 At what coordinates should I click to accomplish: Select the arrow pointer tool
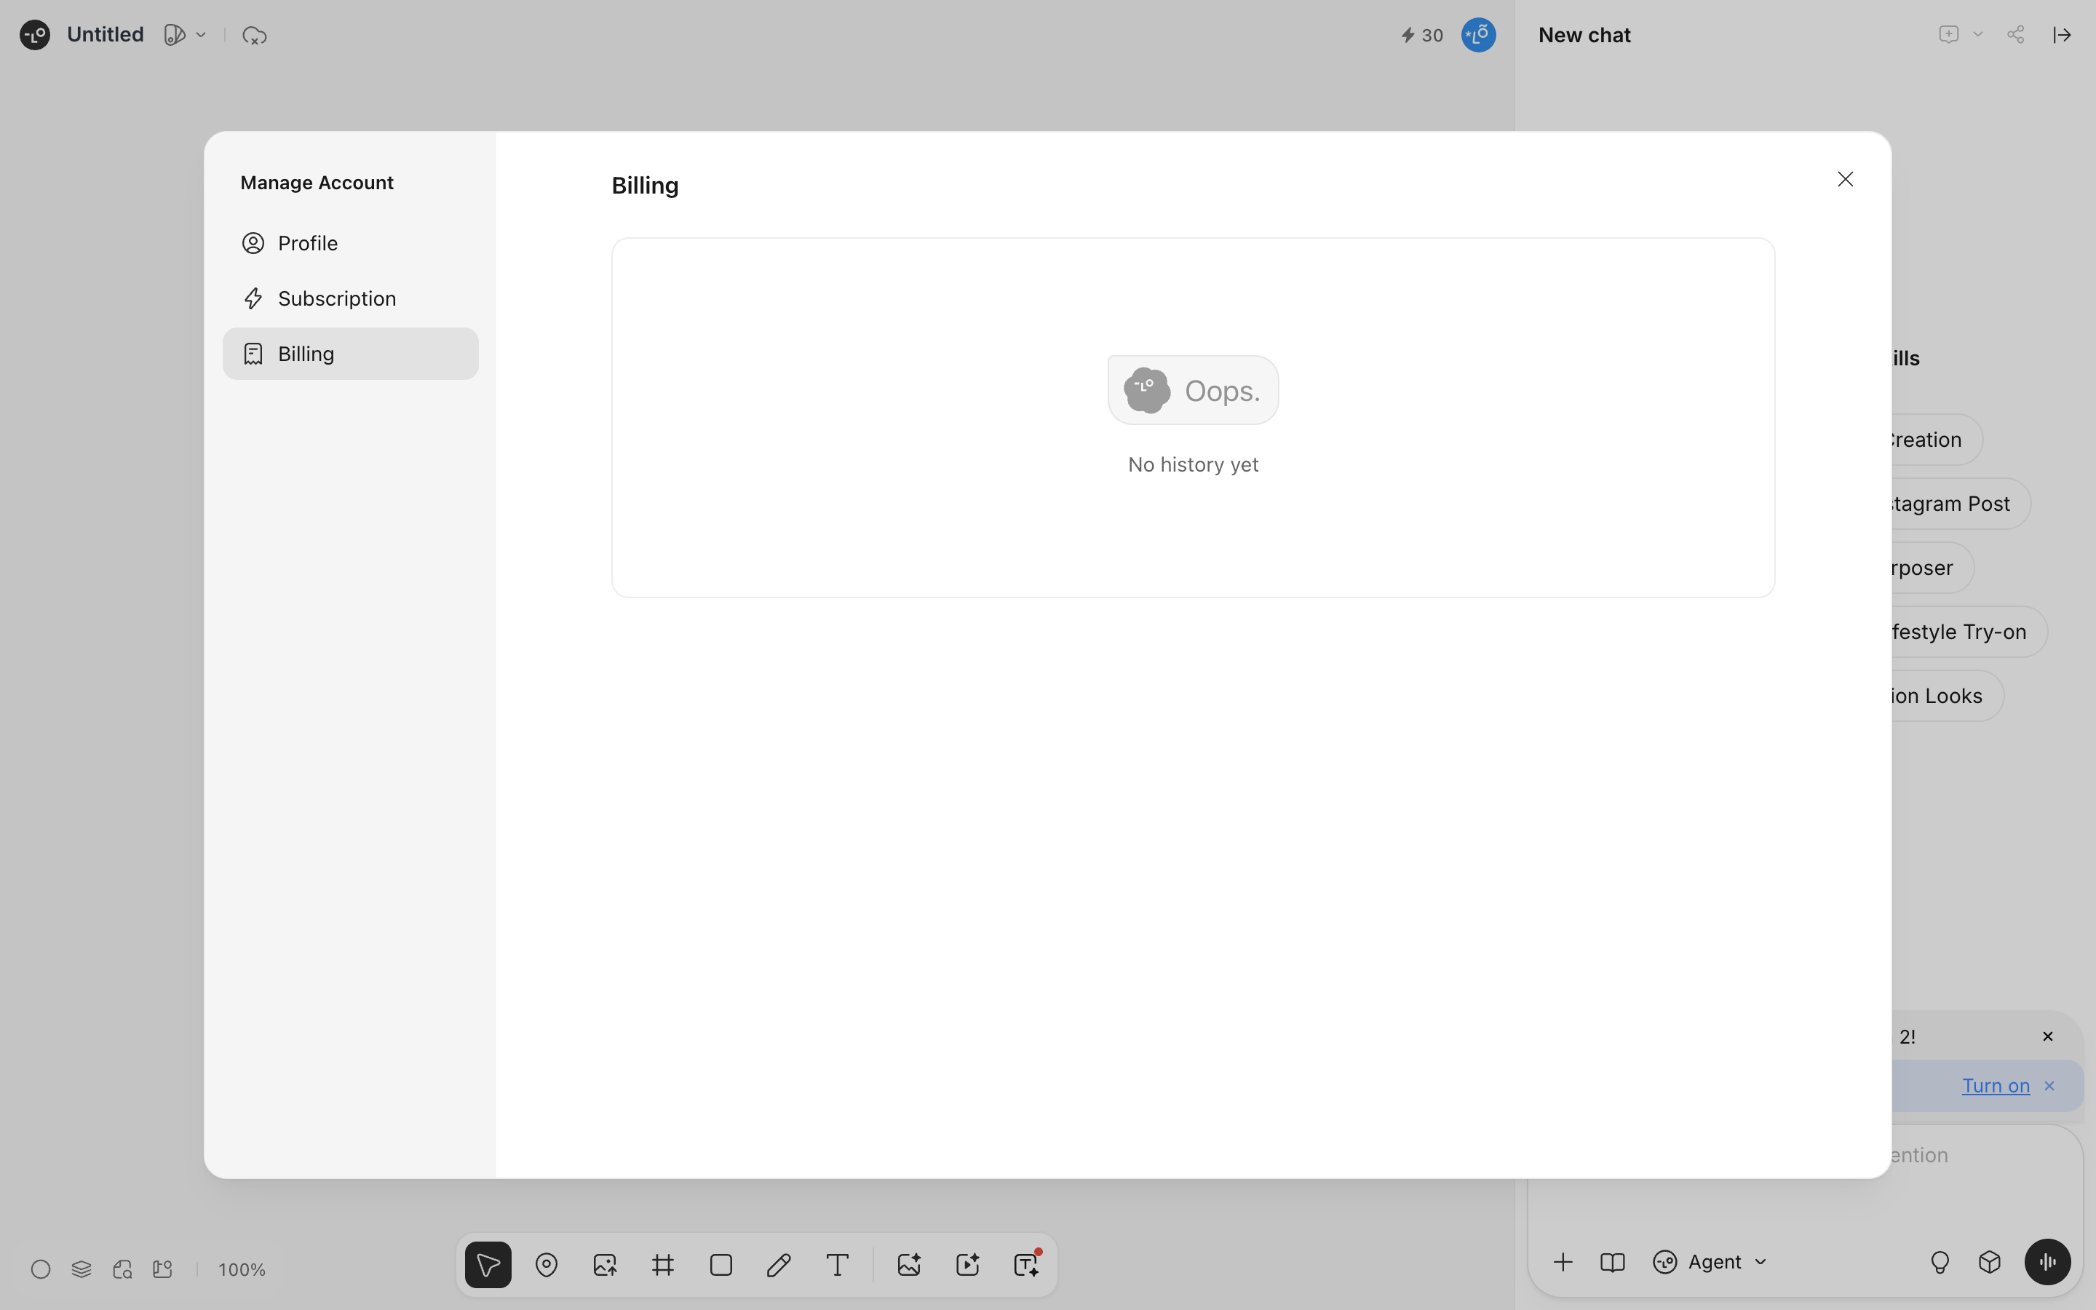pyautogui.click(x=488, y=1265)
